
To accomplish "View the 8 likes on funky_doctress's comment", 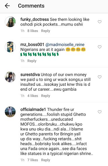I will (x=33, y=31).
